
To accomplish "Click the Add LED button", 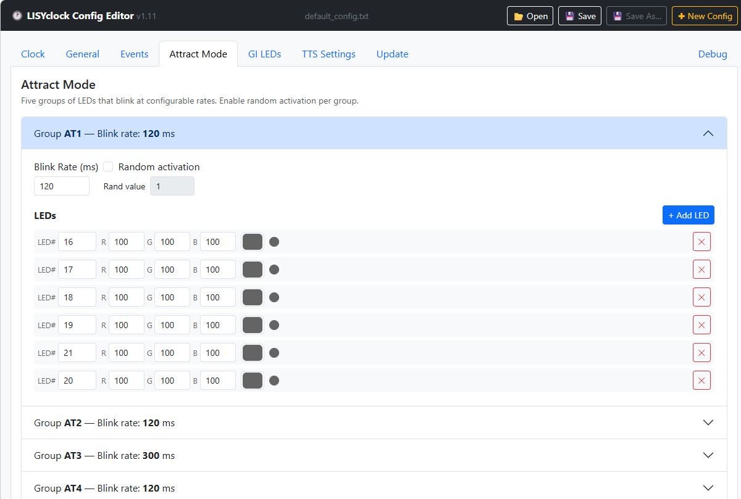I will [x=688, y=215].
